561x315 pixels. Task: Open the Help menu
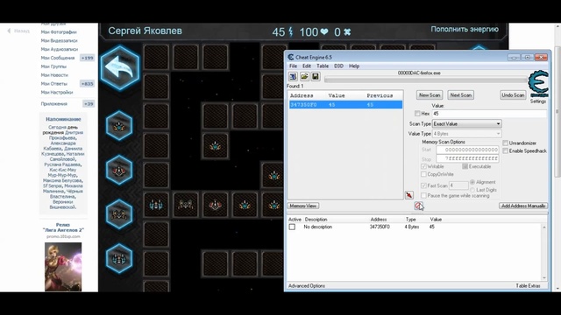(x=354, y=66)
